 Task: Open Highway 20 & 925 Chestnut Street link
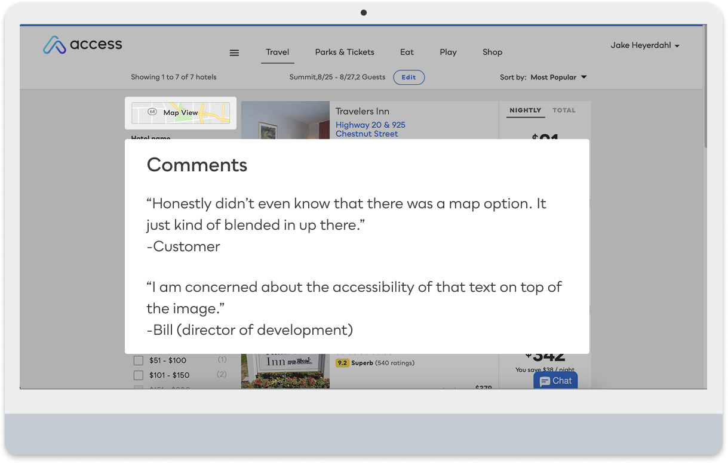coord(370,129)
